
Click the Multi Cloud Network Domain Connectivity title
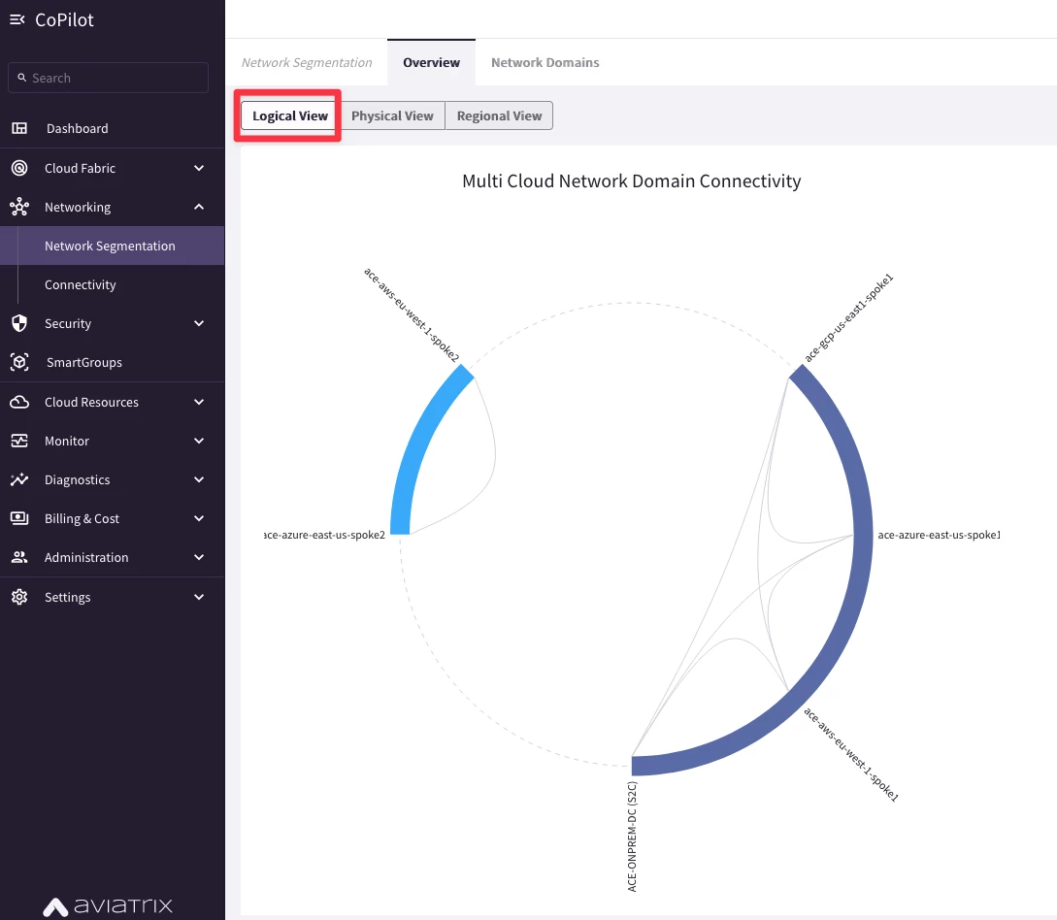click(x=632, y=181)
